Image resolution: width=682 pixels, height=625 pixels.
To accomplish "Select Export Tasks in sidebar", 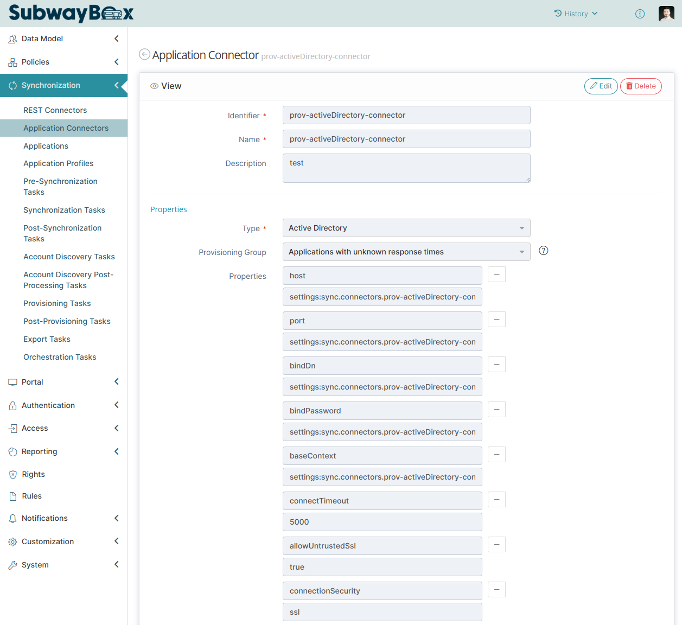I will 47,339.
